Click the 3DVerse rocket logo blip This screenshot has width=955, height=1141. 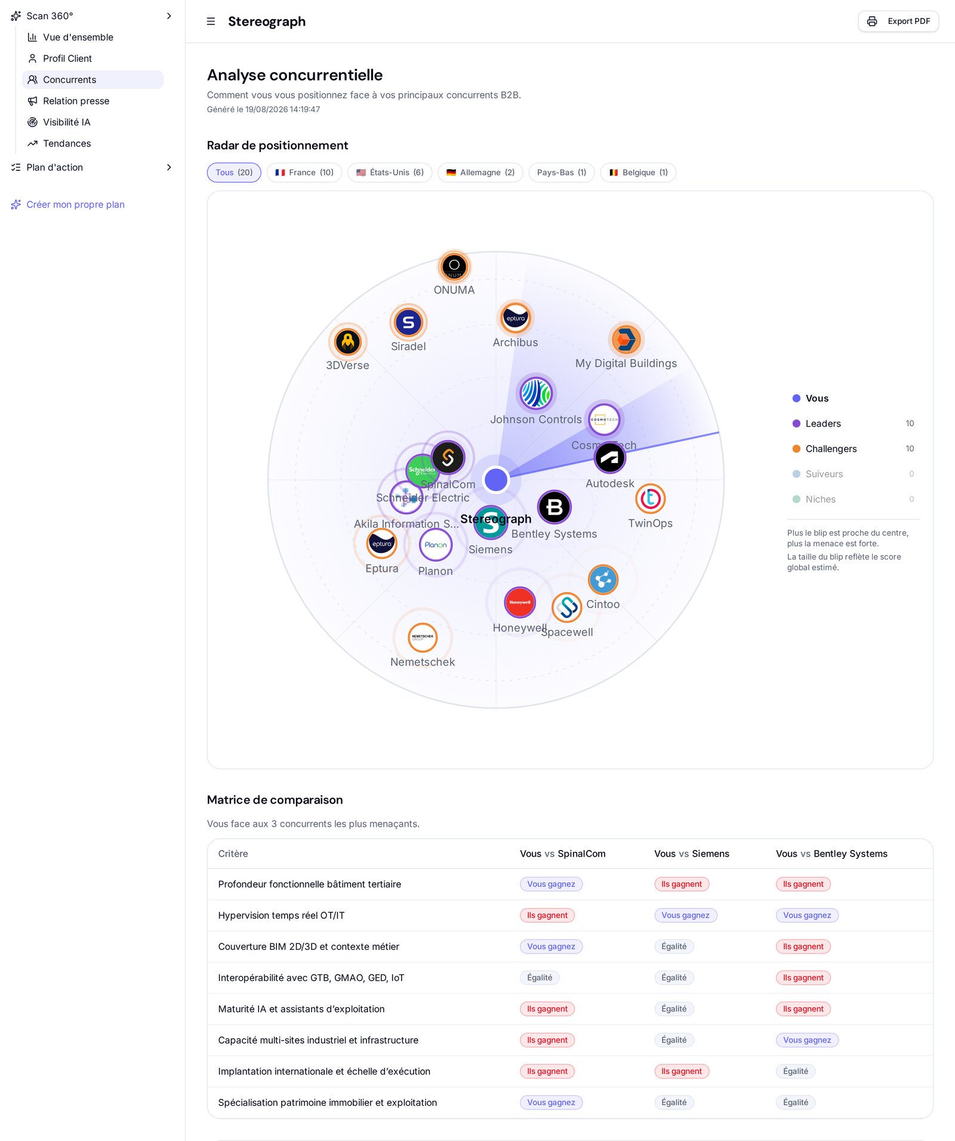pyautogui.click(x=348, y=342)
